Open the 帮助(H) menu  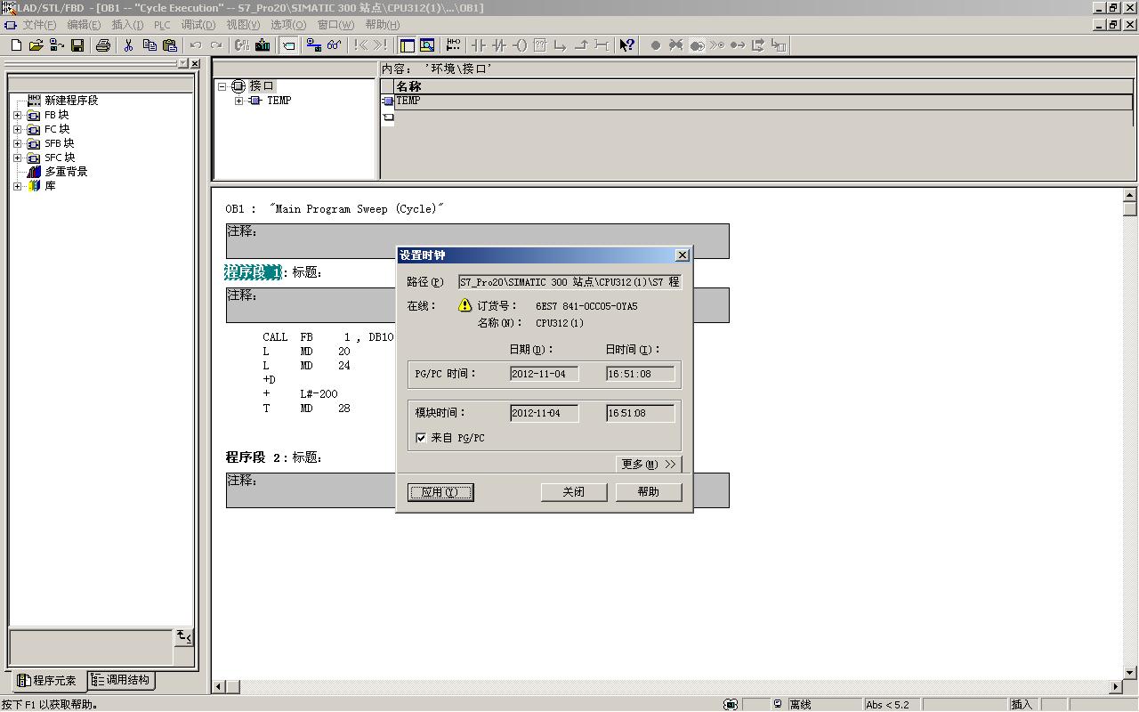[383, 25]
